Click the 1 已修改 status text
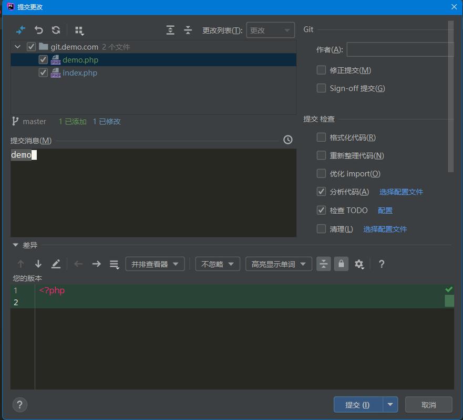The height and width of the screenshot is (420, 463). click(107, 121)
